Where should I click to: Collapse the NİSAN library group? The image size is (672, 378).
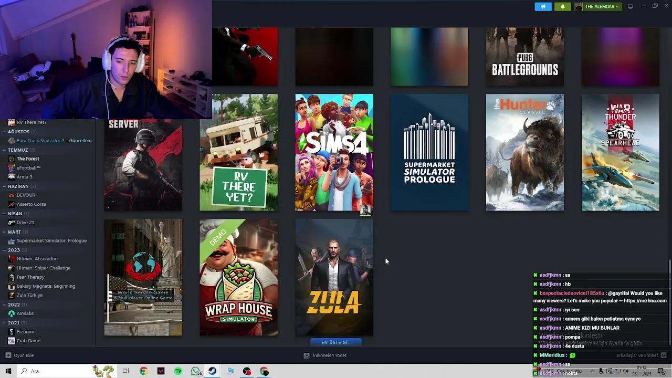pyautogui.click(x=5, y=214)
